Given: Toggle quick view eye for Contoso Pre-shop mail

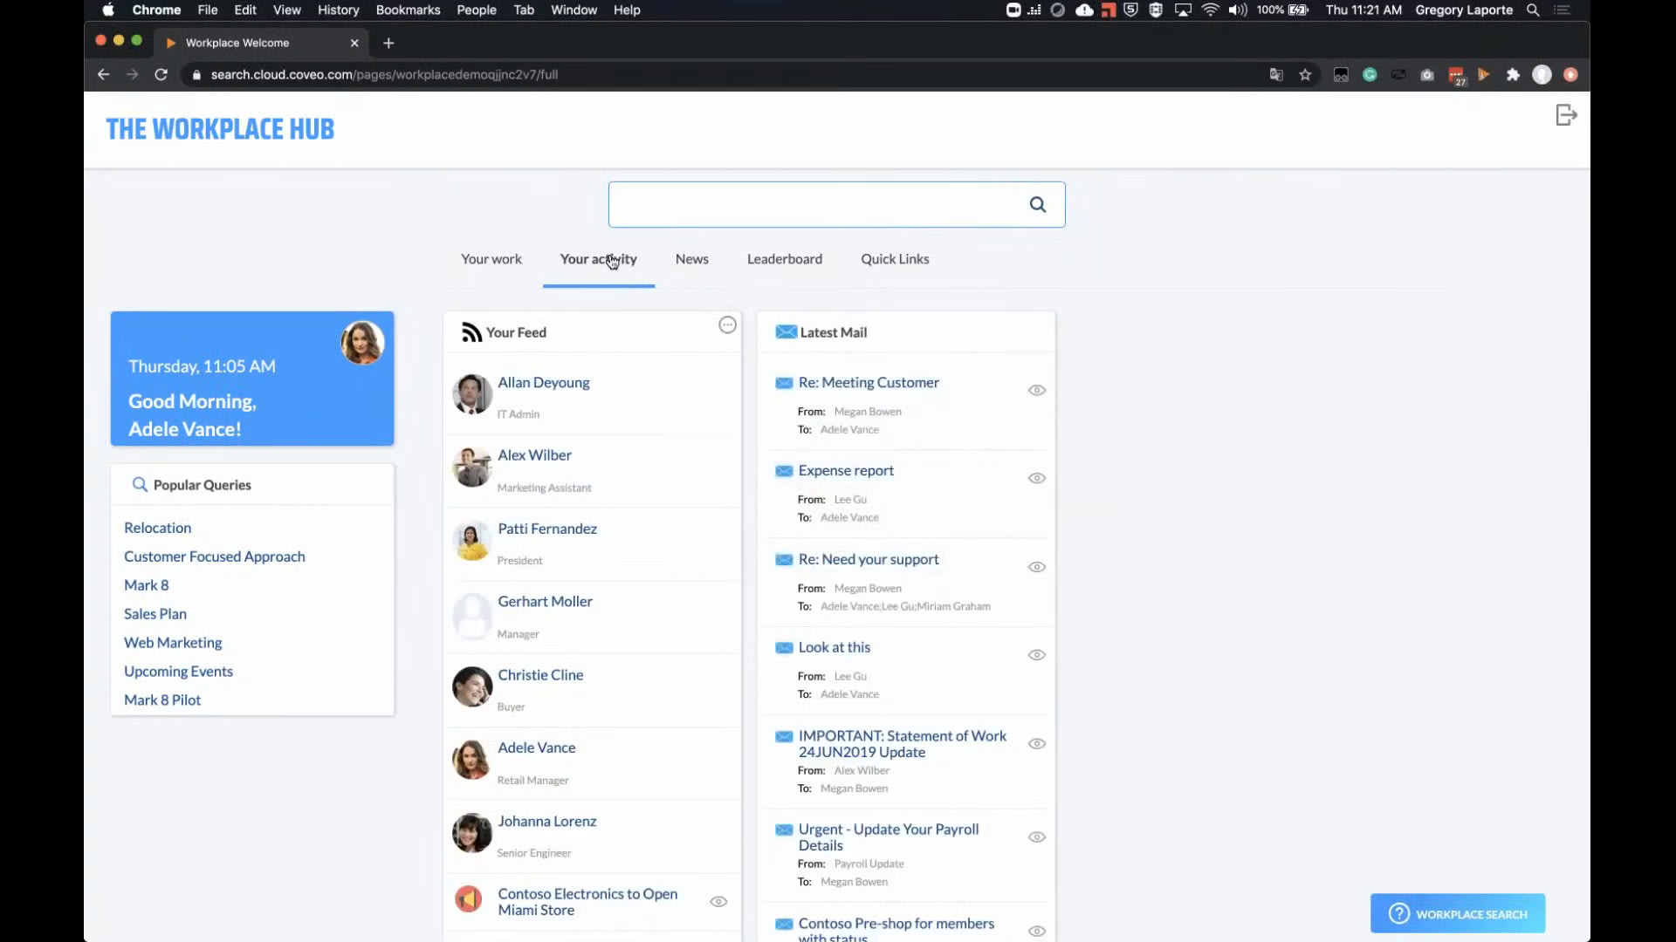Looking at the screenshot, I should tap(1036, 932).
